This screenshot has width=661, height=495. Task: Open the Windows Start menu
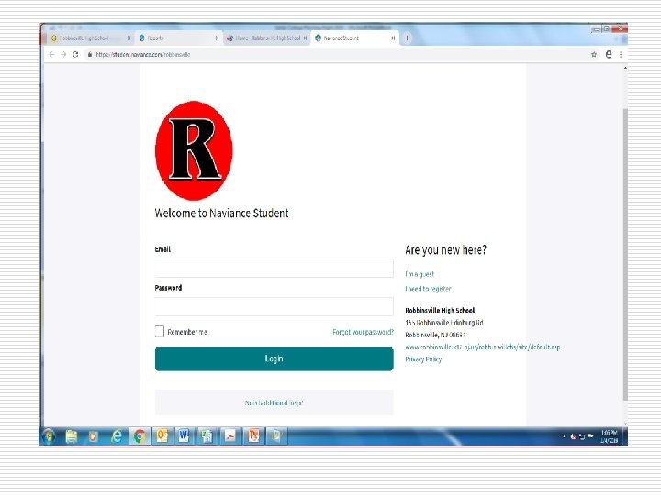[49, 436]
